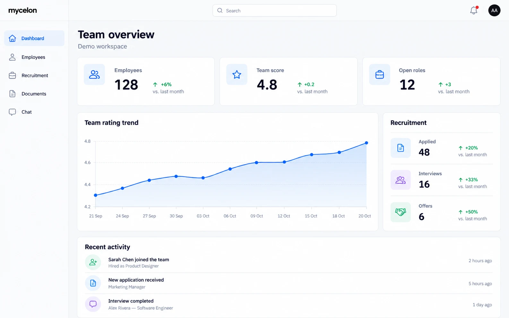The height and width of the screenshot is (318, 509).
Task: Go to Employees in the sidebar
Action: click(34, 57)
